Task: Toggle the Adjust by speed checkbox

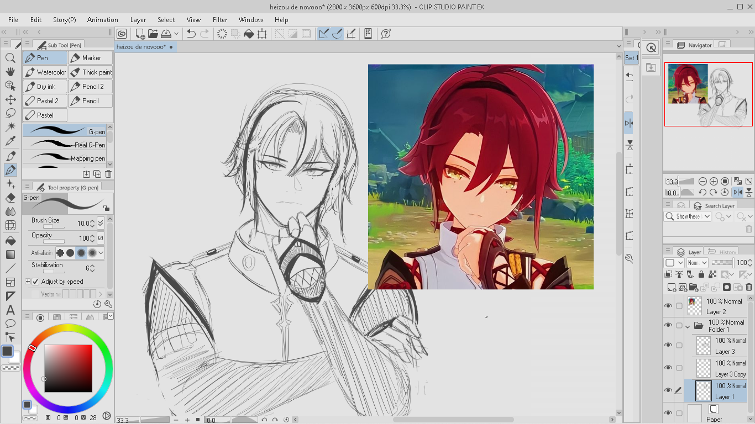Action: click(x=36, y=282)
